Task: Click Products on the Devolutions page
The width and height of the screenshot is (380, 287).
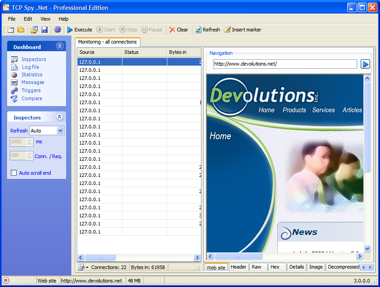Action: (x=294, y=110)
